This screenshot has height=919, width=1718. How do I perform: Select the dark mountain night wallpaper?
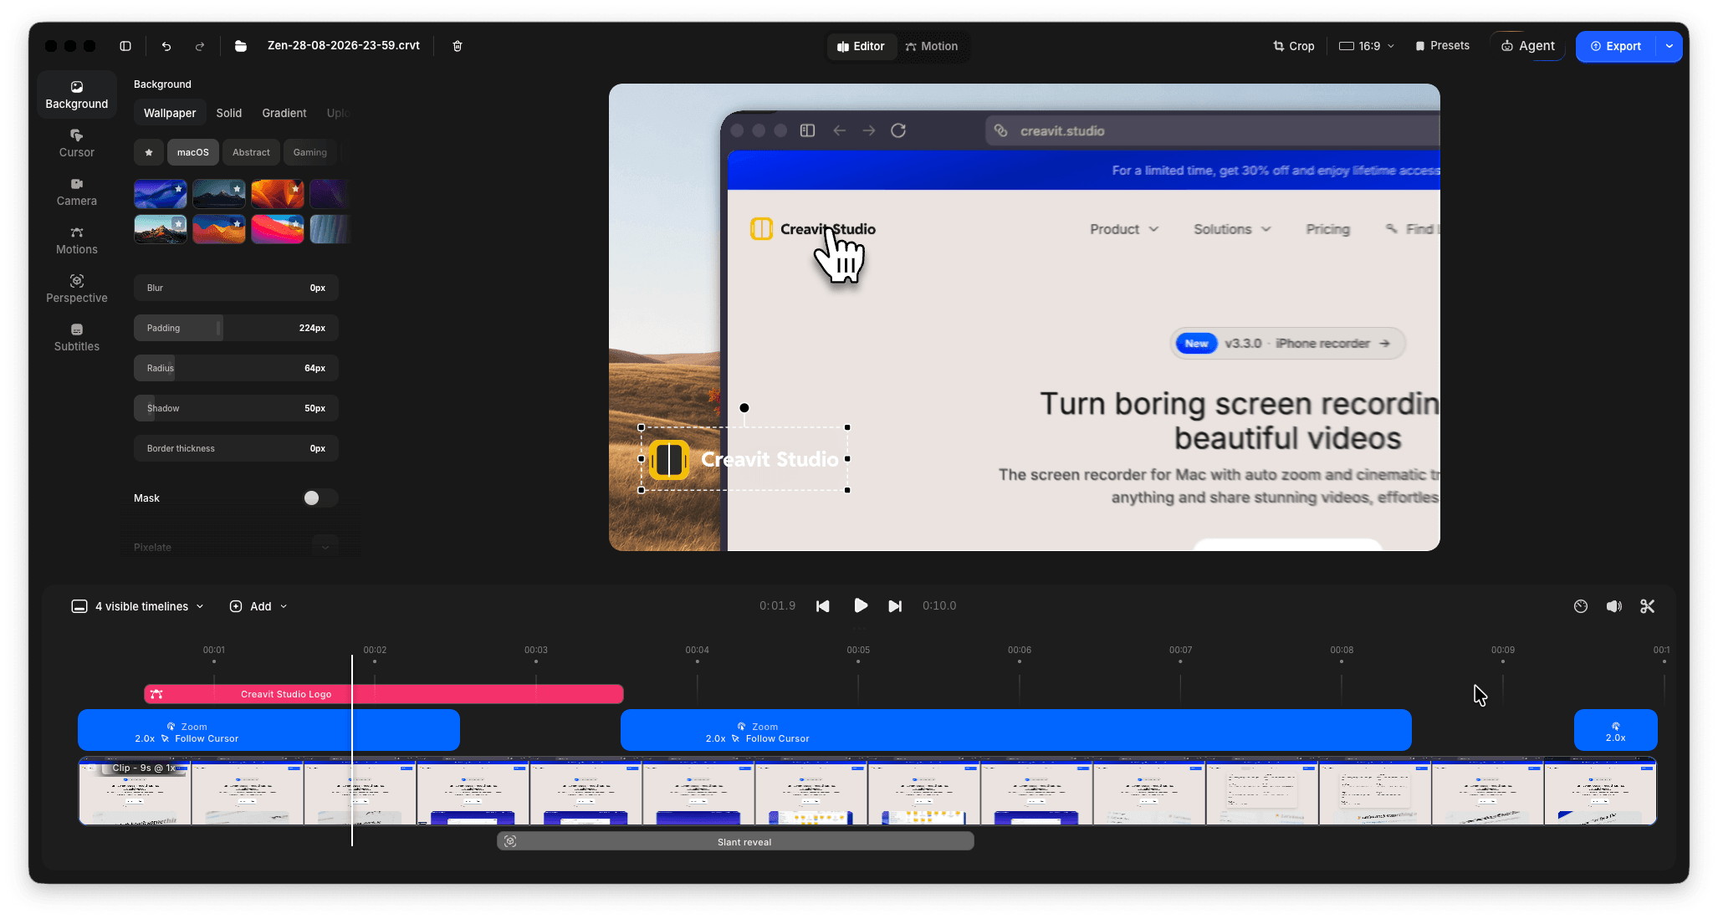(x=219, y=194)
